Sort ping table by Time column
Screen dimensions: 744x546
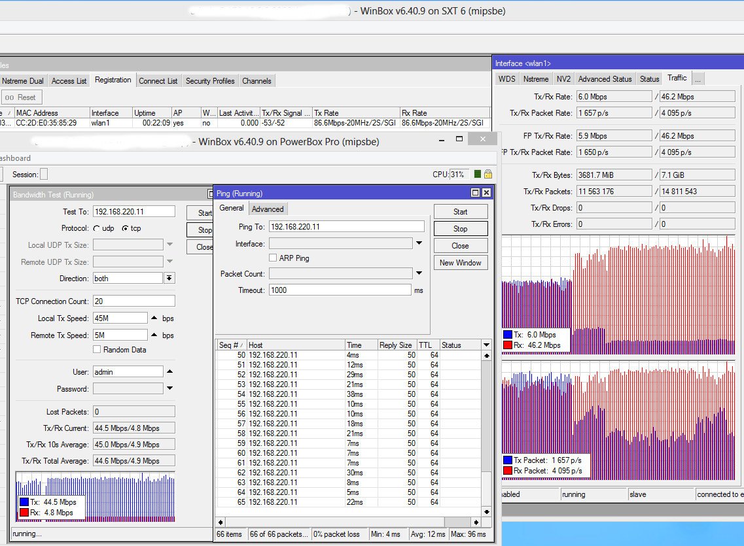pos(361,345)
